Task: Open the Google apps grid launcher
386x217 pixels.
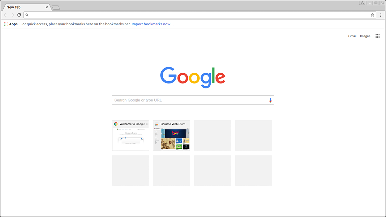Action: [x=377, y=36]
